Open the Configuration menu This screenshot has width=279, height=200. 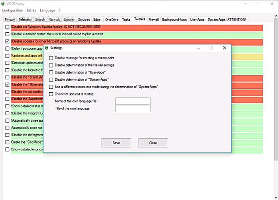click(12, 10)
